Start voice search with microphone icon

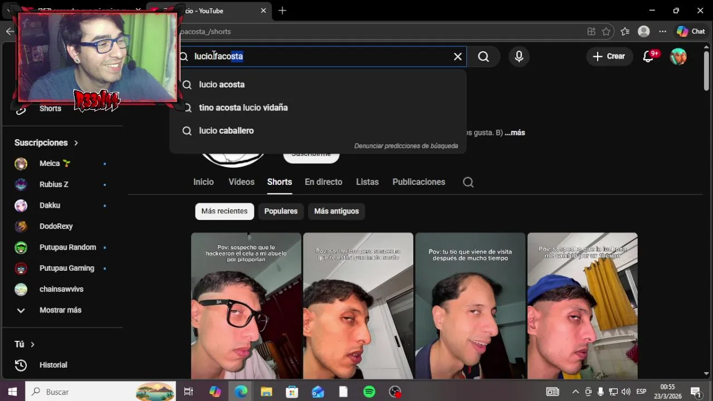(x=519, y=56)
